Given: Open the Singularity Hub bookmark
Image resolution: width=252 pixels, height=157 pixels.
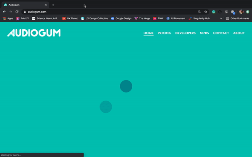Looking at the screenshot, I should [x=199, y=18].
